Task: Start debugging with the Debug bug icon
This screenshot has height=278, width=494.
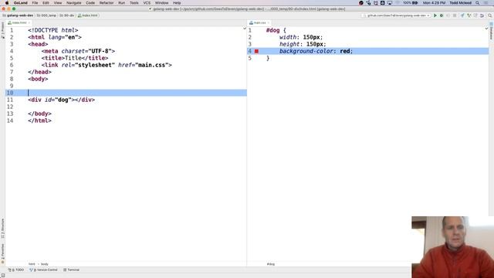Action: [442, 15]
